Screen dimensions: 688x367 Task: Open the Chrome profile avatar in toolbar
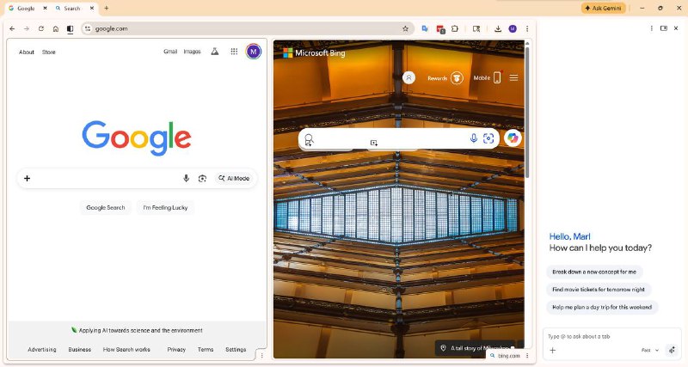[513, 28]
